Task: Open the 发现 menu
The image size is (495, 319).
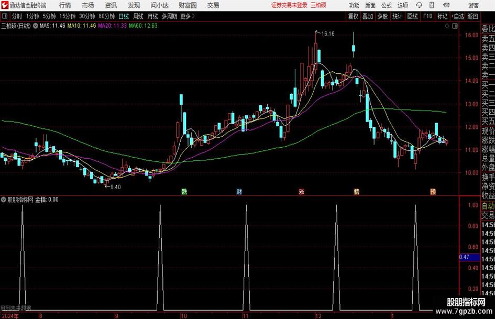Action: point(134,5)
